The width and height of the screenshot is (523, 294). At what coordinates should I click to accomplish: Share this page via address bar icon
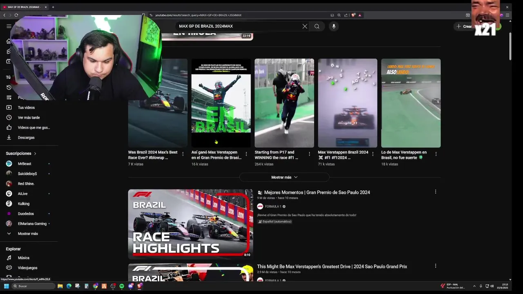346,15
